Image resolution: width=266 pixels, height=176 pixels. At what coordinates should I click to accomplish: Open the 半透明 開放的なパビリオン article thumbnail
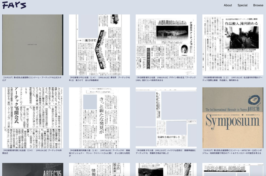tap(166, 45)
